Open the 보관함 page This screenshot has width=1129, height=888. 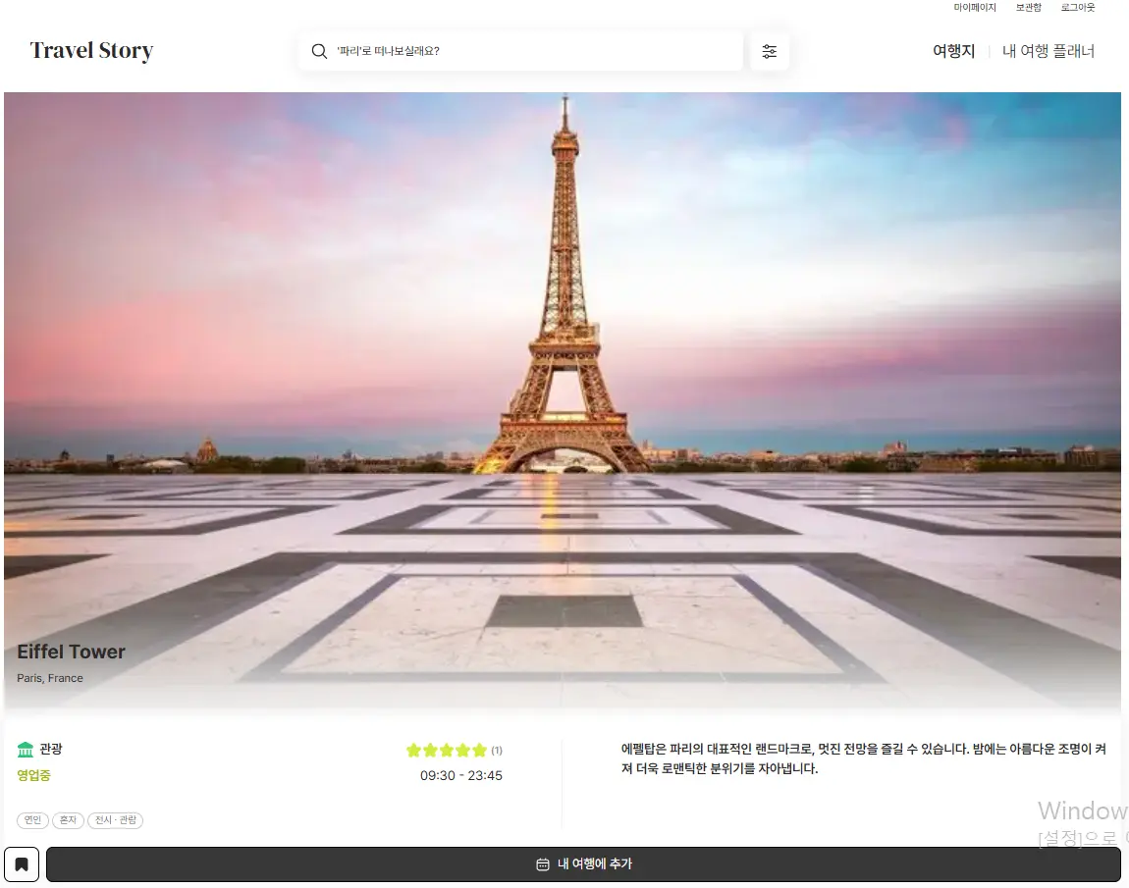(x=1028, y=8)
